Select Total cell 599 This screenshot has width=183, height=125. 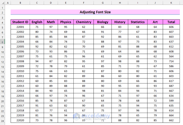pyautogui.click(x=171, y=101)
